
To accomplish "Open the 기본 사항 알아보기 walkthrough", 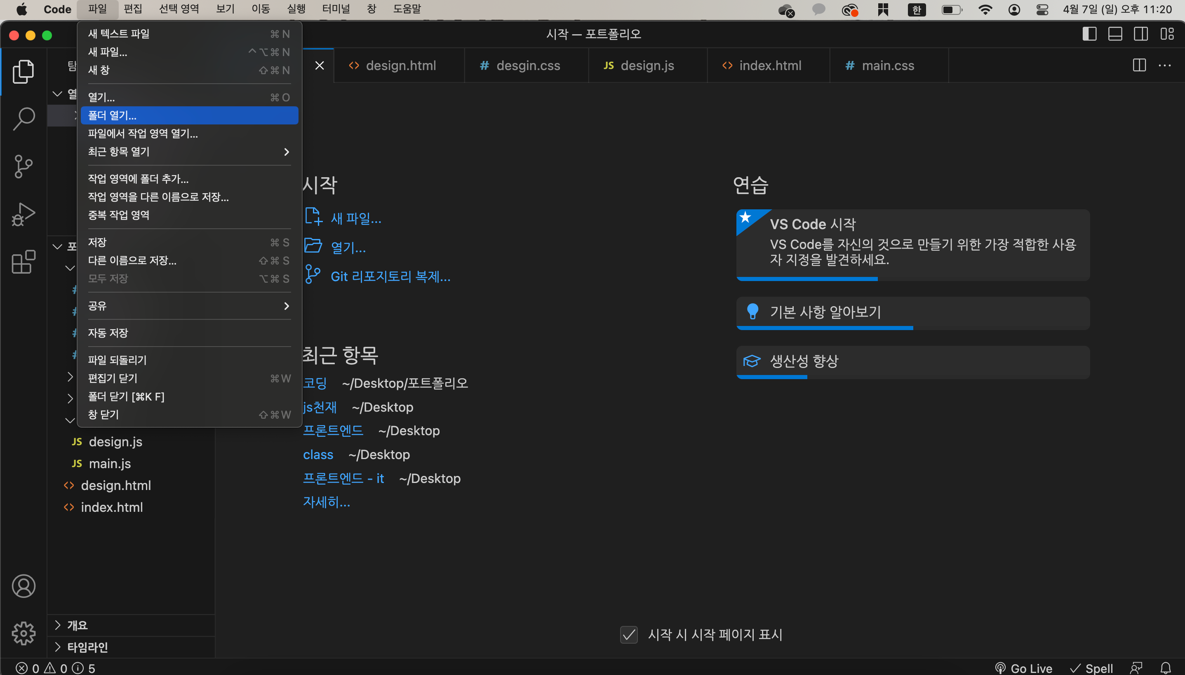I will pyautogui.click(x=913, y=312).
